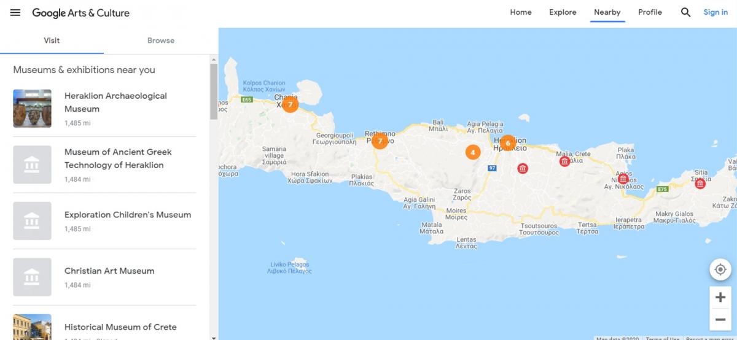
Task: Open the Chania cluster marker with 7
Action: click(290, 104)
